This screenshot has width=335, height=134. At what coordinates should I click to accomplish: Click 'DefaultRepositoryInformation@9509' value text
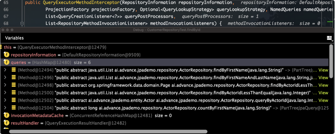click(101, 55)
